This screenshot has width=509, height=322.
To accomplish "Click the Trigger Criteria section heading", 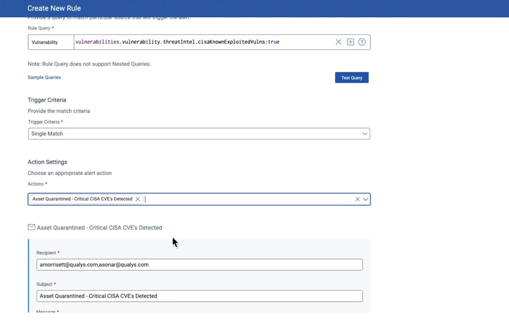I will (47, 100).
